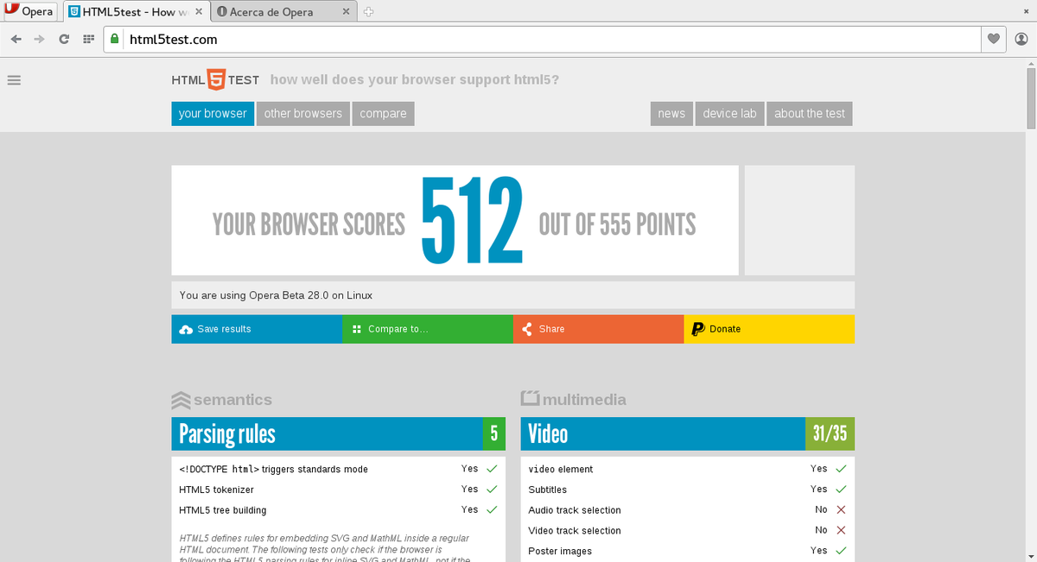Add page to bookmarks with heart icon
Image resolution: width=1037 pixels, height=562 pixels.
coord(993,39)
